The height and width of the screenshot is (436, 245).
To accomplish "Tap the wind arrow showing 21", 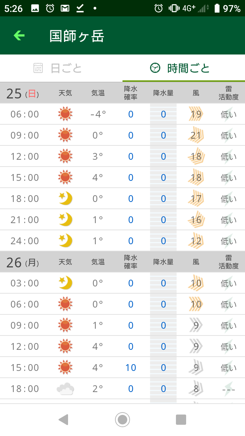I will 196,135.
